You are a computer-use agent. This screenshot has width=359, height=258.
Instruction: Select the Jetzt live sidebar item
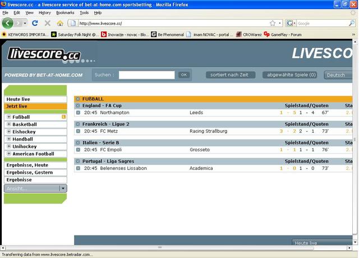point(35,106)
